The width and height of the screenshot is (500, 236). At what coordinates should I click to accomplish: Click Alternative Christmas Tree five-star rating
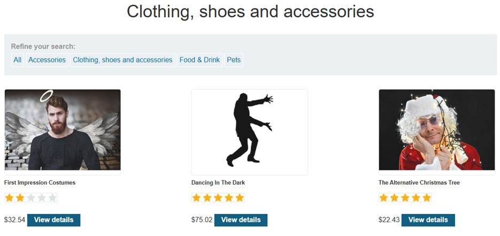(405, 198)
